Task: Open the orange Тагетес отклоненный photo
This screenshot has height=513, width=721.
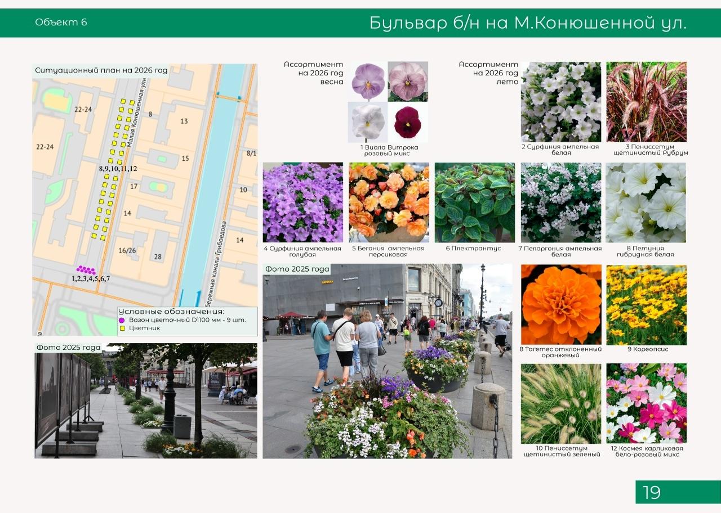Action: pyautogui.click(x=561, y=305)
